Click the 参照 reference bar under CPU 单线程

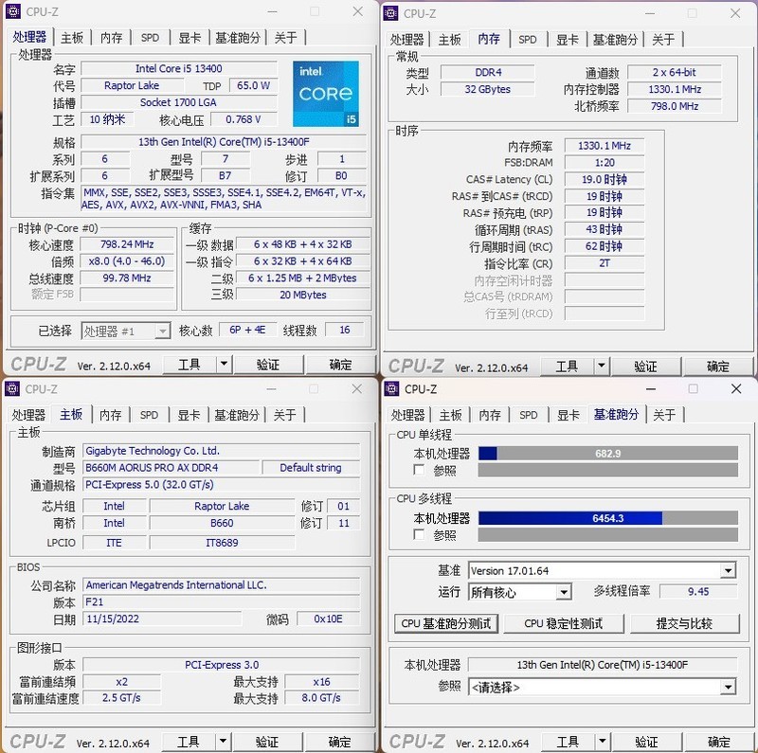point(608,470)
